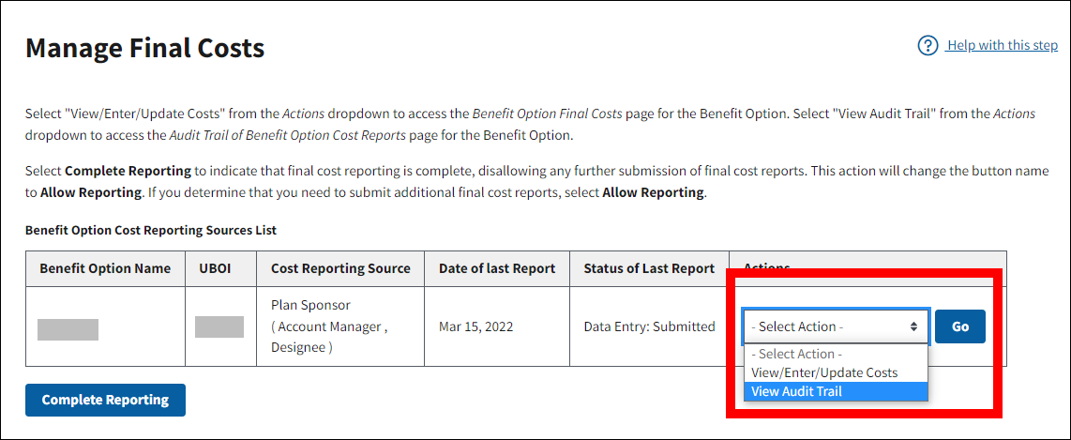Click the "Date of last Report" header
This screenshot has width=1071, height=440.
[497, 268]
